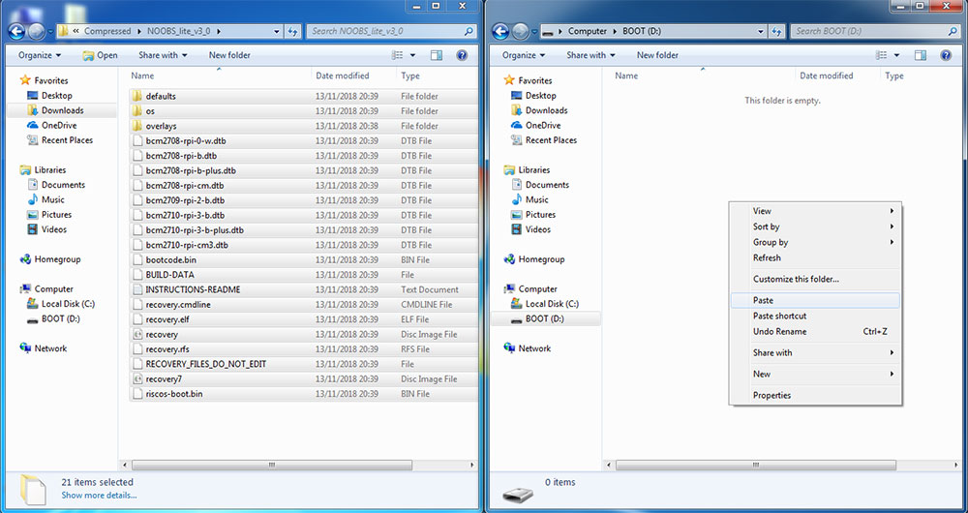Choose Paste from the context menu
This screenshot has height=513, width=968.
click(764, 301)
